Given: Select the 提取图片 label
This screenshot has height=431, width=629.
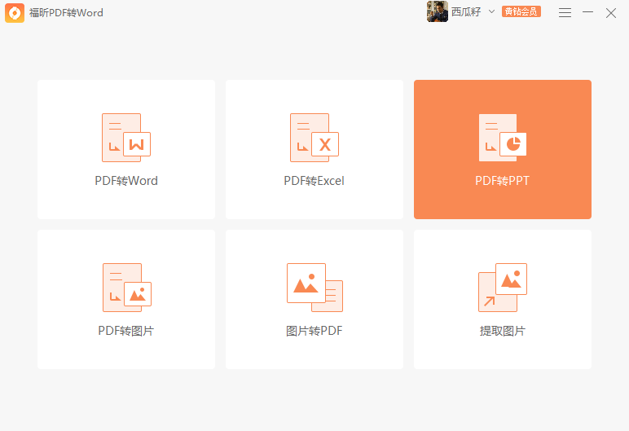Looking at the screenshot, I should click(x=503, y=331).
